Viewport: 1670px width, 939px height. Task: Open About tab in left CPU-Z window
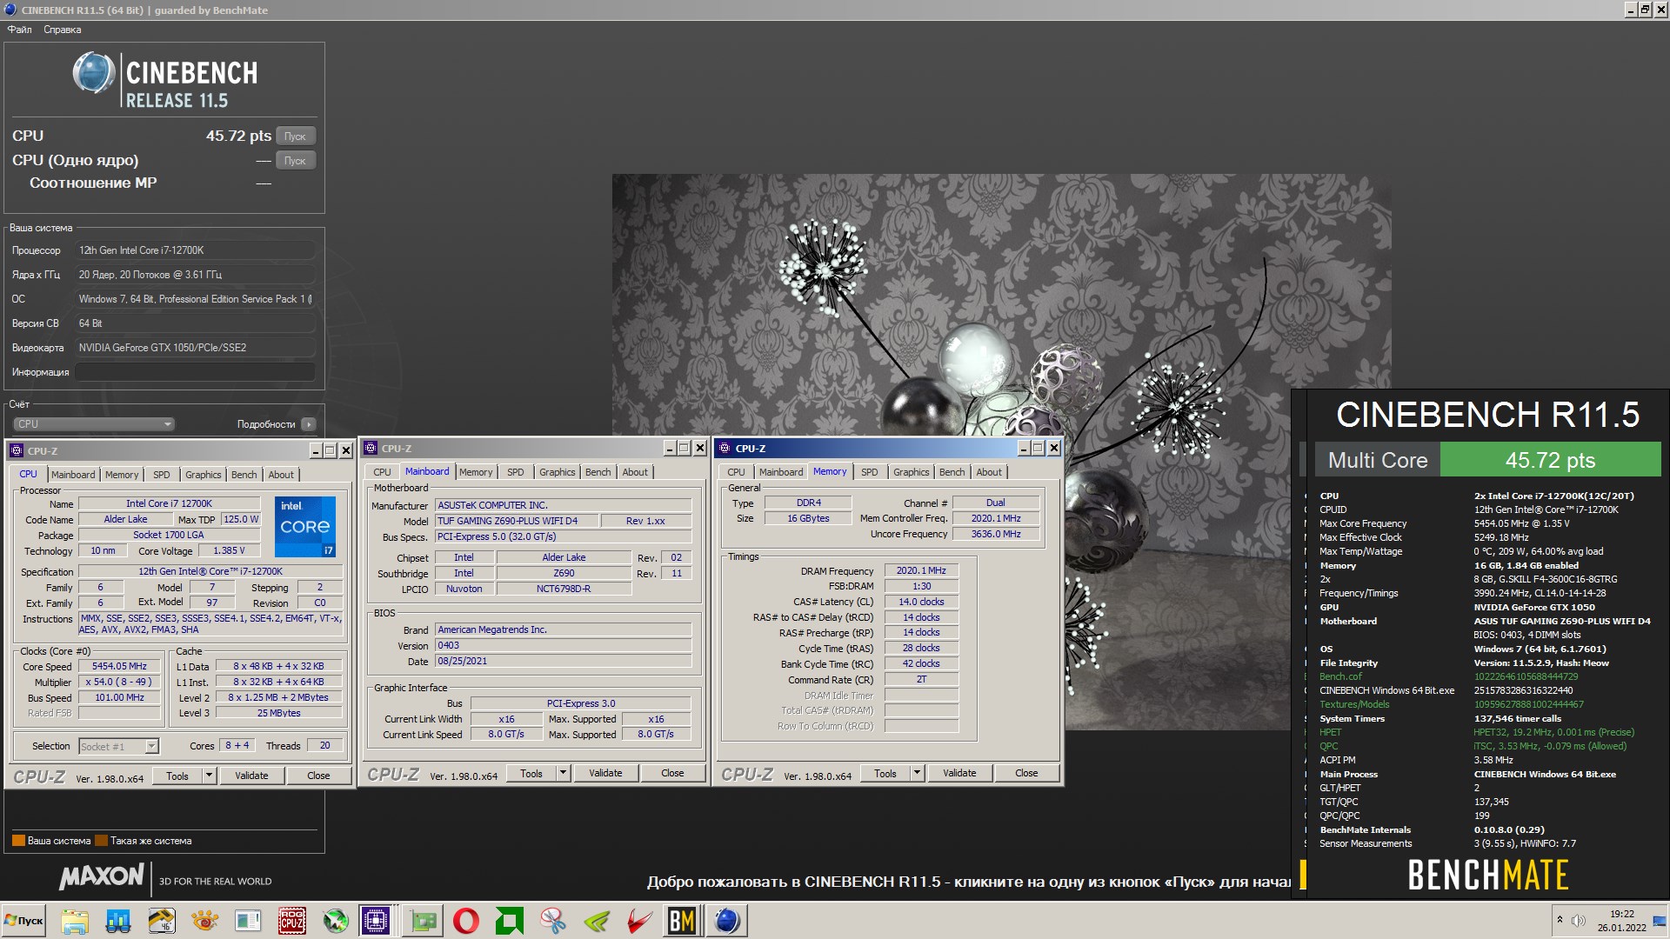click(281, 475)
